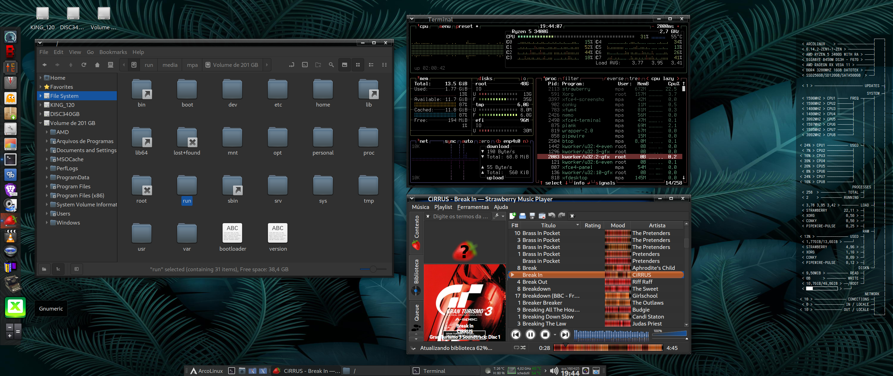Open the Ferramentas menu in Strawberry

473,207
